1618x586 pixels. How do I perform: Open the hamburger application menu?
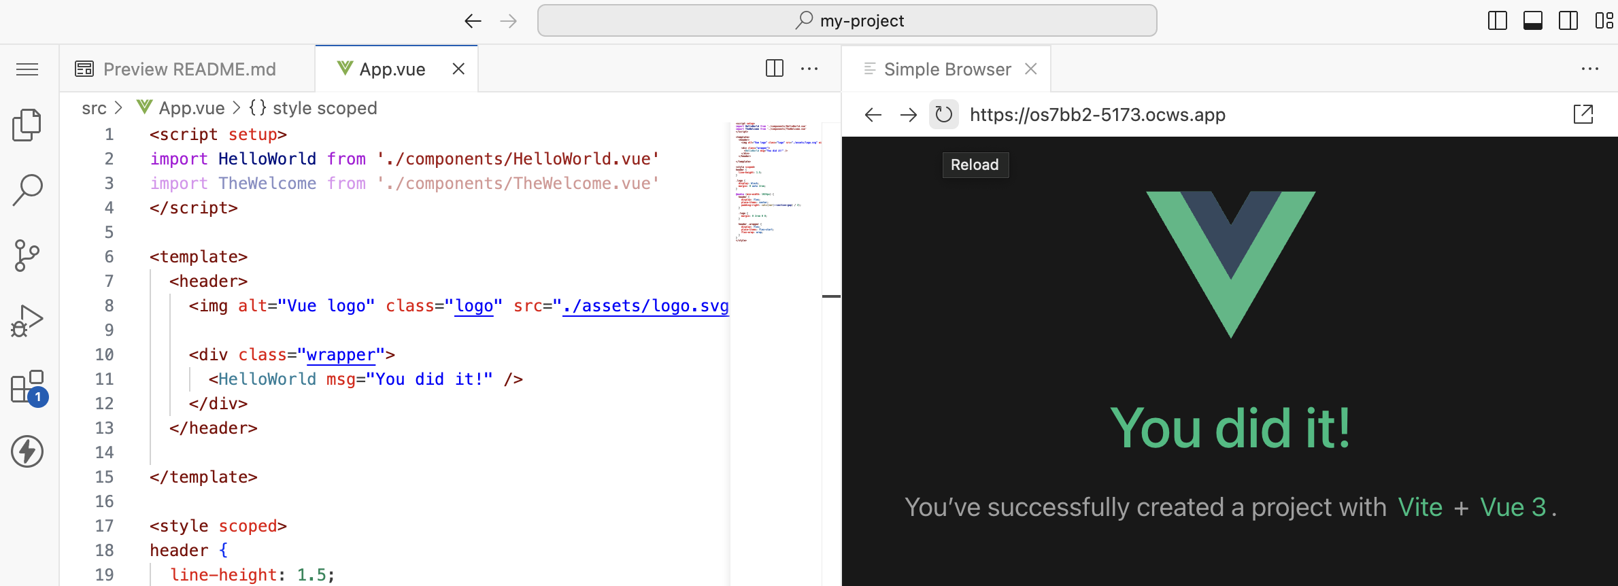[27, 69]
